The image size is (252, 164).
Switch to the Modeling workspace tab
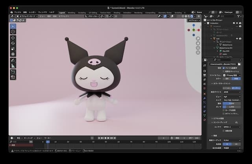tap(72, 12)
